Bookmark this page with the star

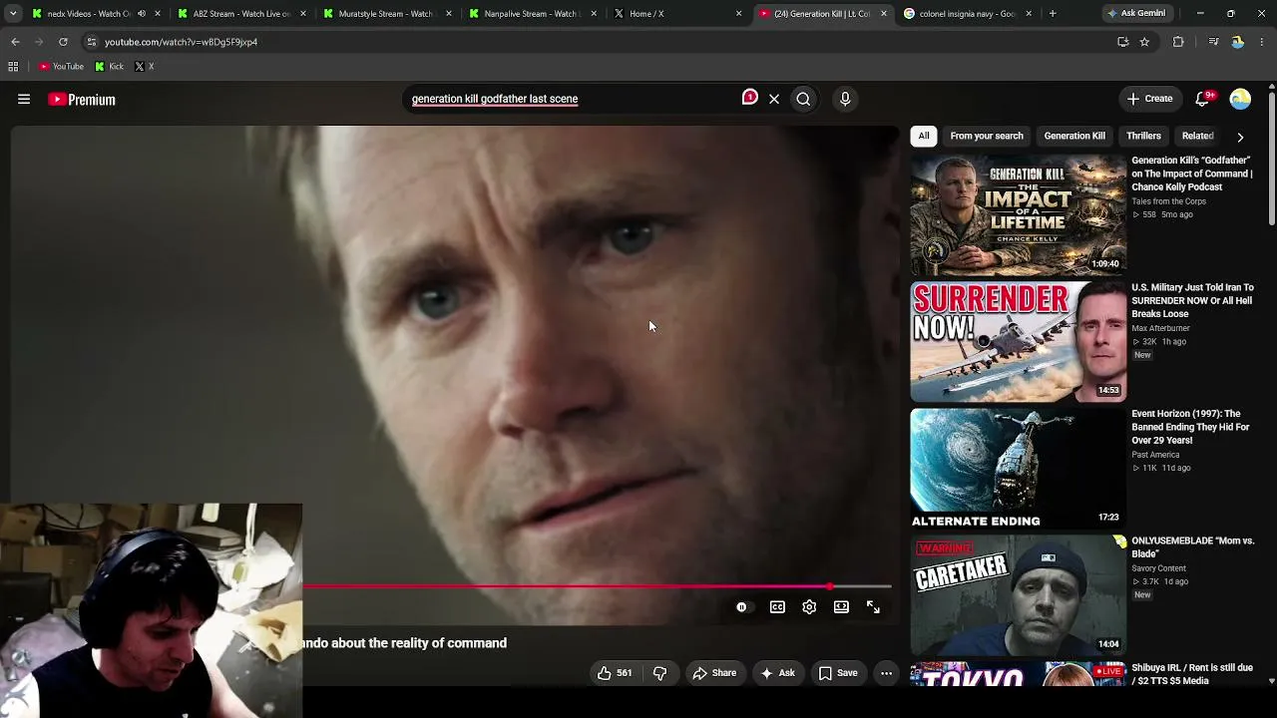1144,42
